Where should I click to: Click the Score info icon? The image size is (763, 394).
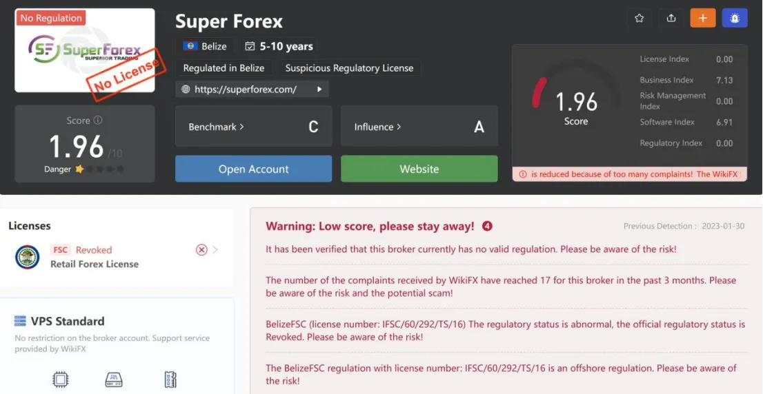98,120
